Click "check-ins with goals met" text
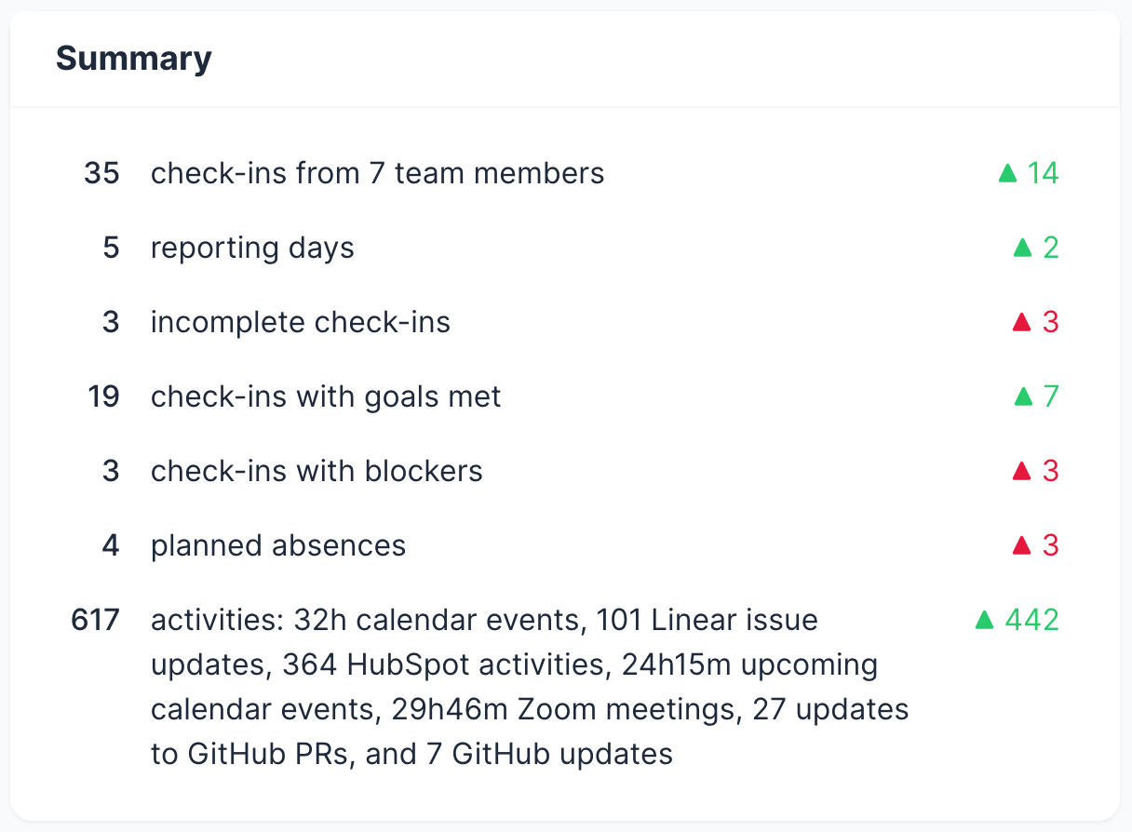The height and width of the screenshot is (832, 1132). tap(326, 396)
